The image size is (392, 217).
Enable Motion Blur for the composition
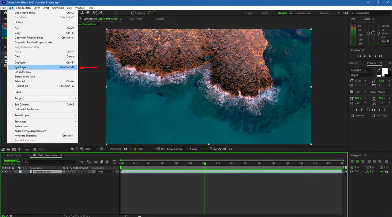point(107,162)
